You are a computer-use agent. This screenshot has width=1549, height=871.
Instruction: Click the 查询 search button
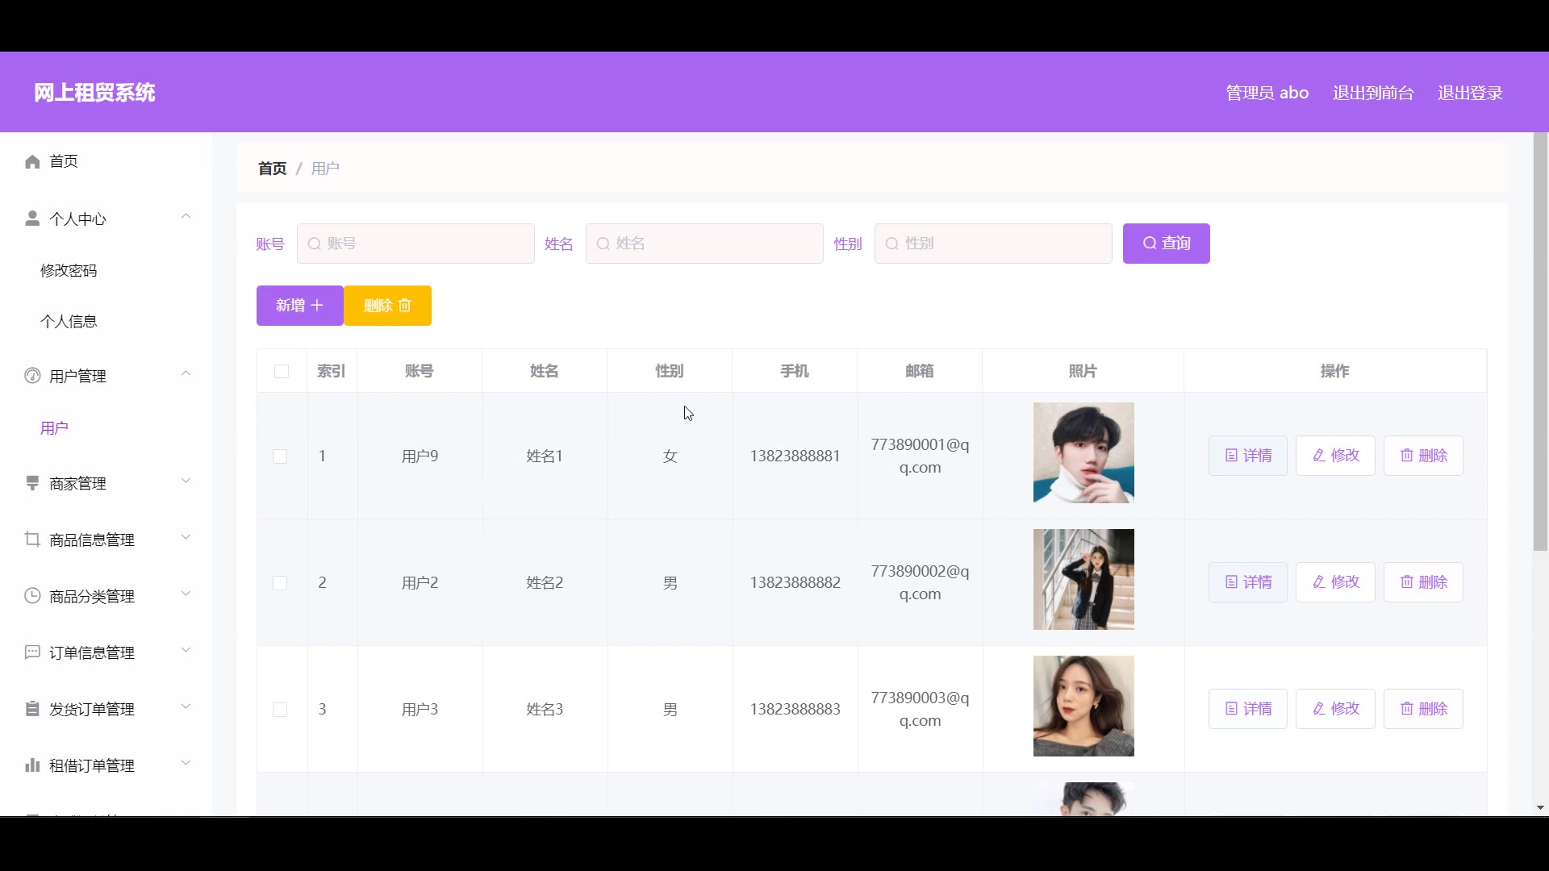(x=1166, y=244)
